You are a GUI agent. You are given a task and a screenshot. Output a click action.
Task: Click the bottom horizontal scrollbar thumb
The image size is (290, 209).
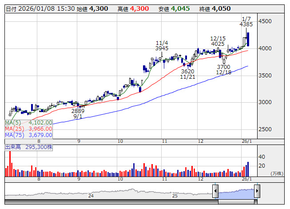tap(236, 202)
